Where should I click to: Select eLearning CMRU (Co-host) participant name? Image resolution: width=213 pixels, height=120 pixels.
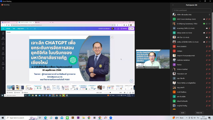point(186,28)
